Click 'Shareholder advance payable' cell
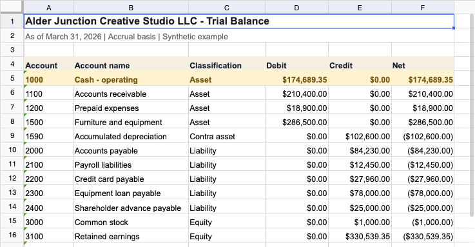 (x=131, y=207)
